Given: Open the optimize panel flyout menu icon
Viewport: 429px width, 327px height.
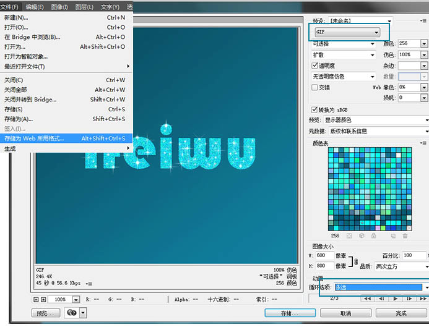Looking at the screenshot, I should coord(423,20).
